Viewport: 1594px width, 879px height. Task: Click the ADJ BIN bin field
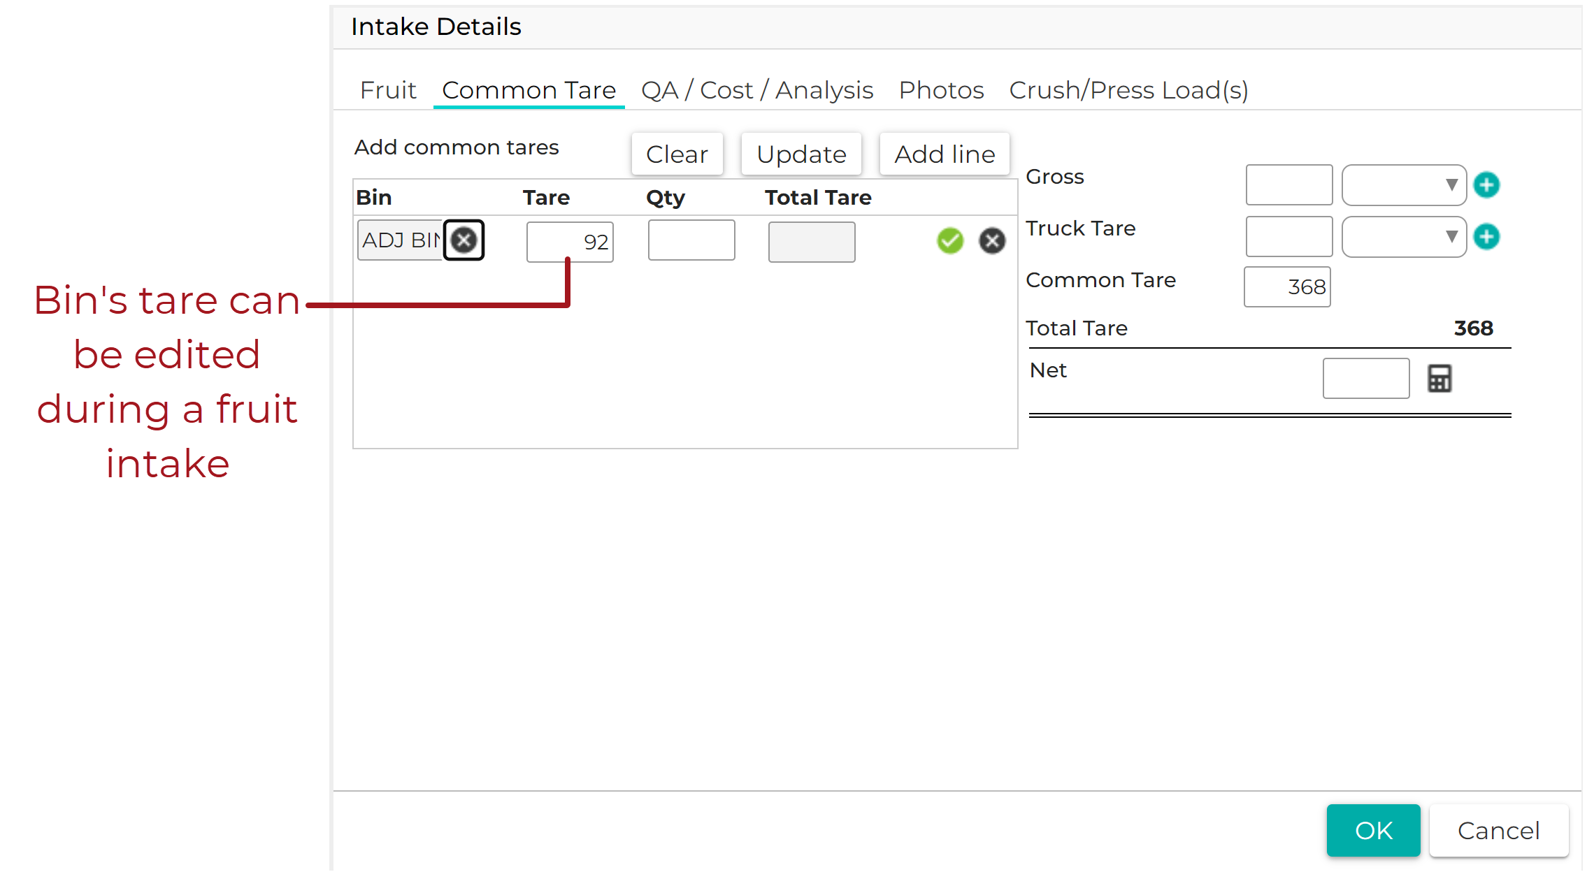401,240
